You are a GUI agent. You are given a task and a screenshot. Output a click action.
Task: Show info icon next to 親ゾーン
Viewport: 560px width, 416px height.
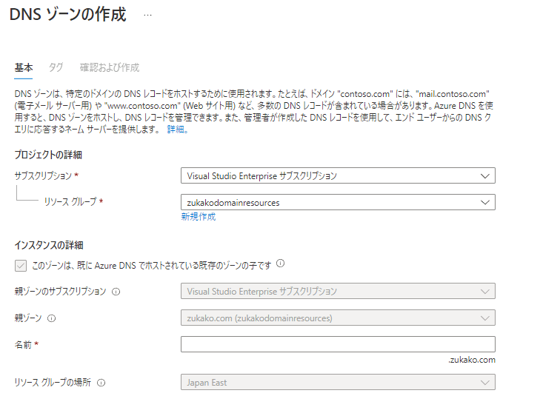tap(52, 318)
